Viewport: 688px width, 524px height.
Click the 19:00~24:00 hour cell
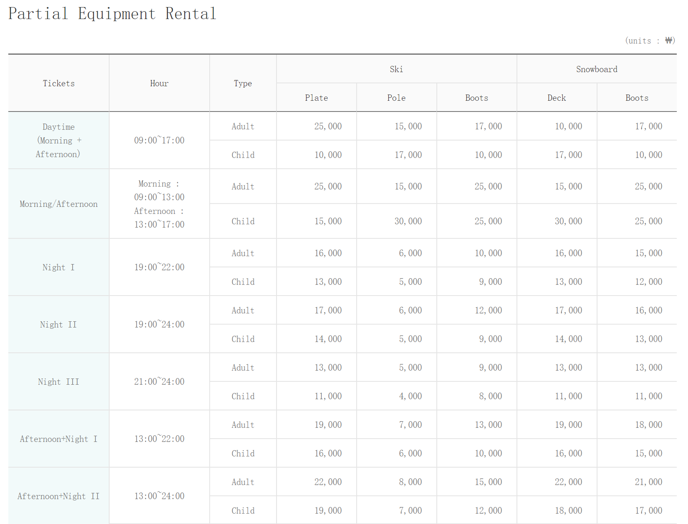tap(159, 325)
